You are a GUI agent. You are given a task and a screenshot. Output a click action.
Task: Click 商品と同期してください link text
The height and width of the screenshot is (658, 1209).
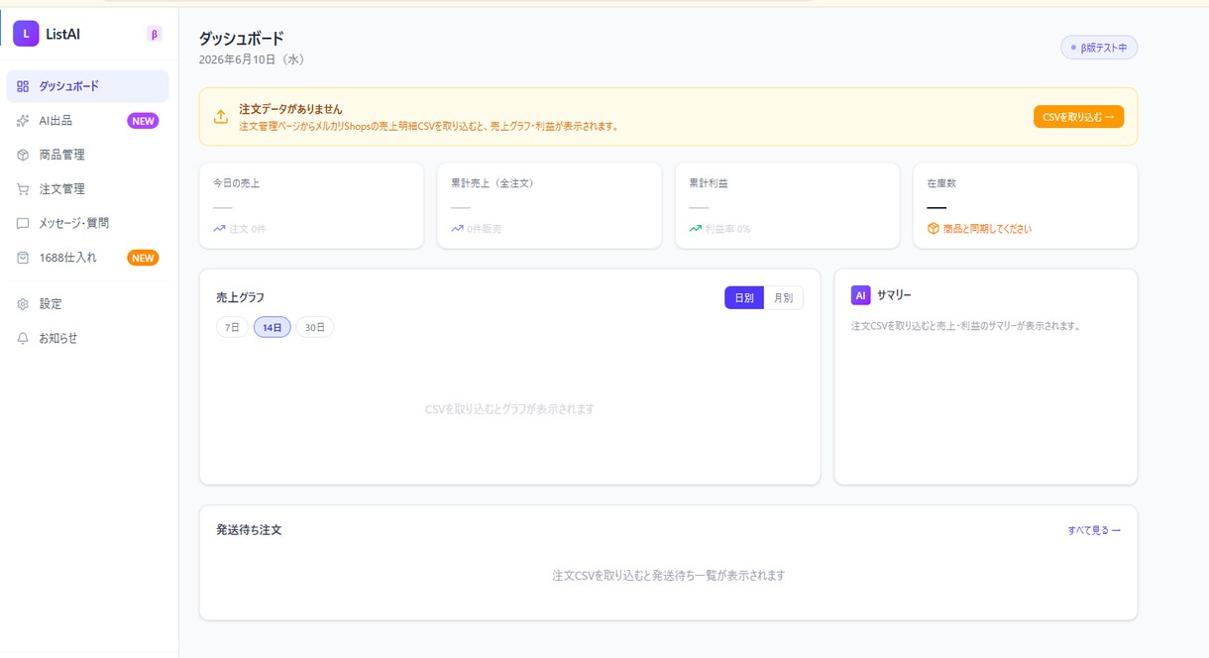point(987,229)
